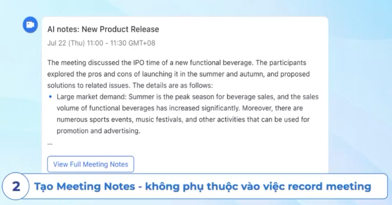Viewport: 392px width, 205px height.
Task: Open View Full Meeting Notes
Action: 91,164
